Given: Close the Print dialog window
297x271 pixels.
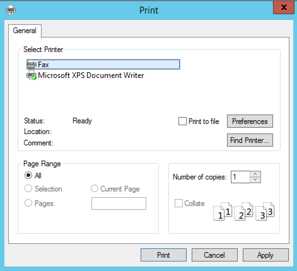Looking at the screenshot, I should coord(283,7).
